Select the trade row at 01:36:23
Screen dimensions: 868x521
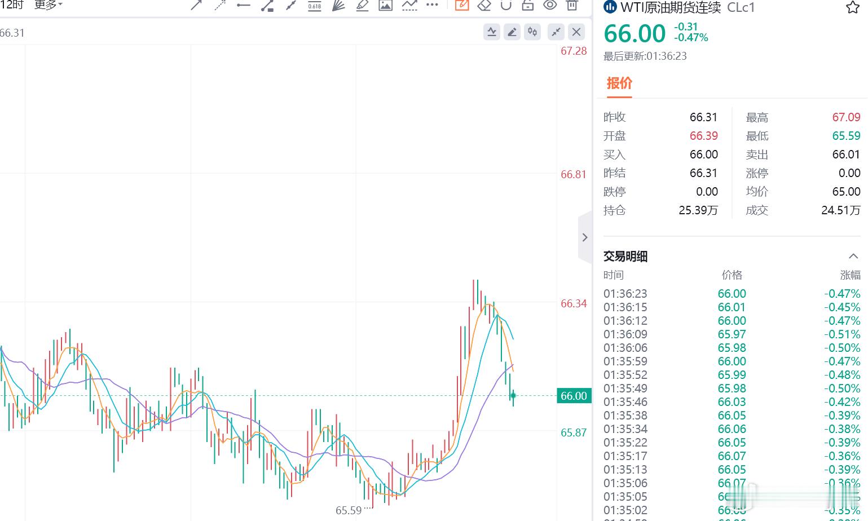click(732, 294)
